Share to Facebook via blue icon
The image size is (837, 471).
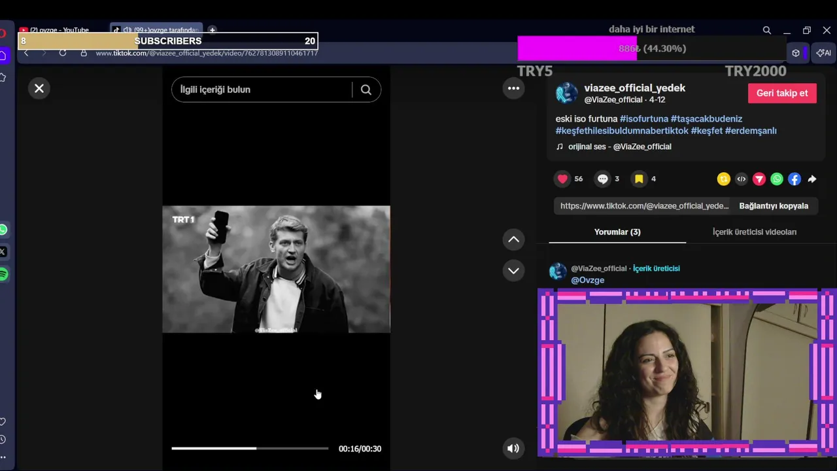pyautogui.click(x=794, y=179)
